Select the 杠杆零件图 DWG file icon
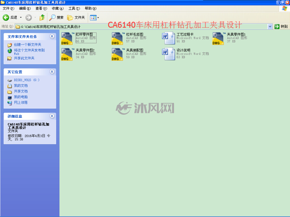290x217 pixels. [x=67, y=38]
